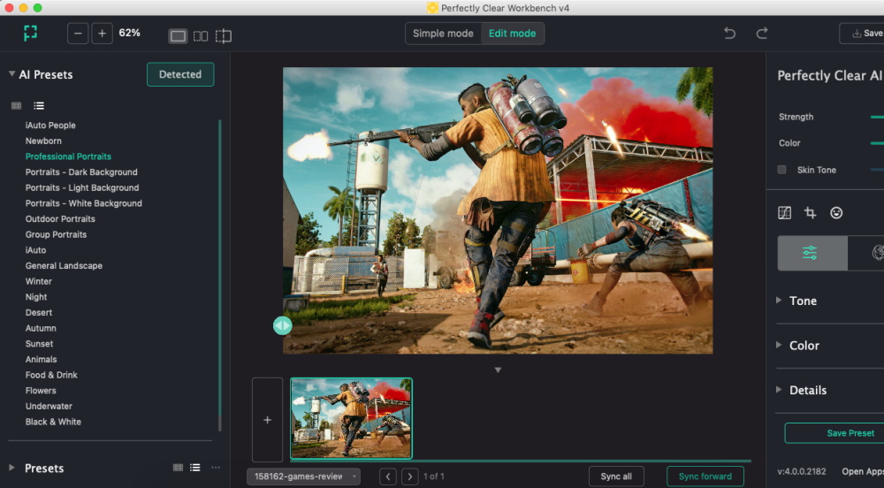The height and width of the screenshot is (488, 884).
Task: Select Portraits - White Background preset
Action: point(83,203)
